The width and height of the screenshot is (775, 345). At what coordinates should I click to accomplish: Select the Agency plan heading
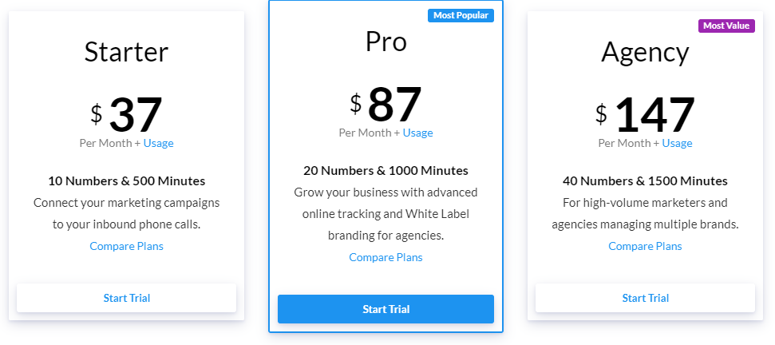[645, 52]
